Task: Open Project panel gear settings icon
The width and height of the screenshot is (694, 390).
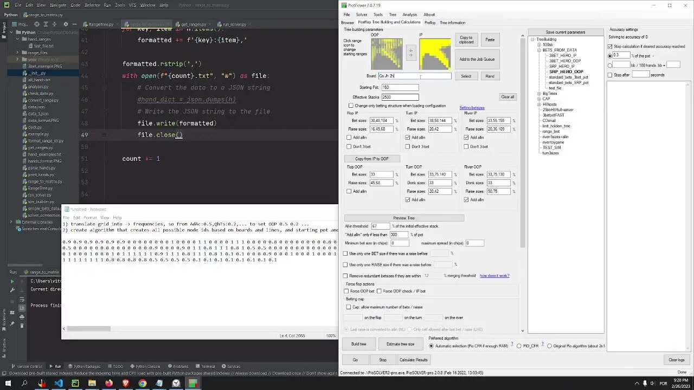Action: (66, 24)
